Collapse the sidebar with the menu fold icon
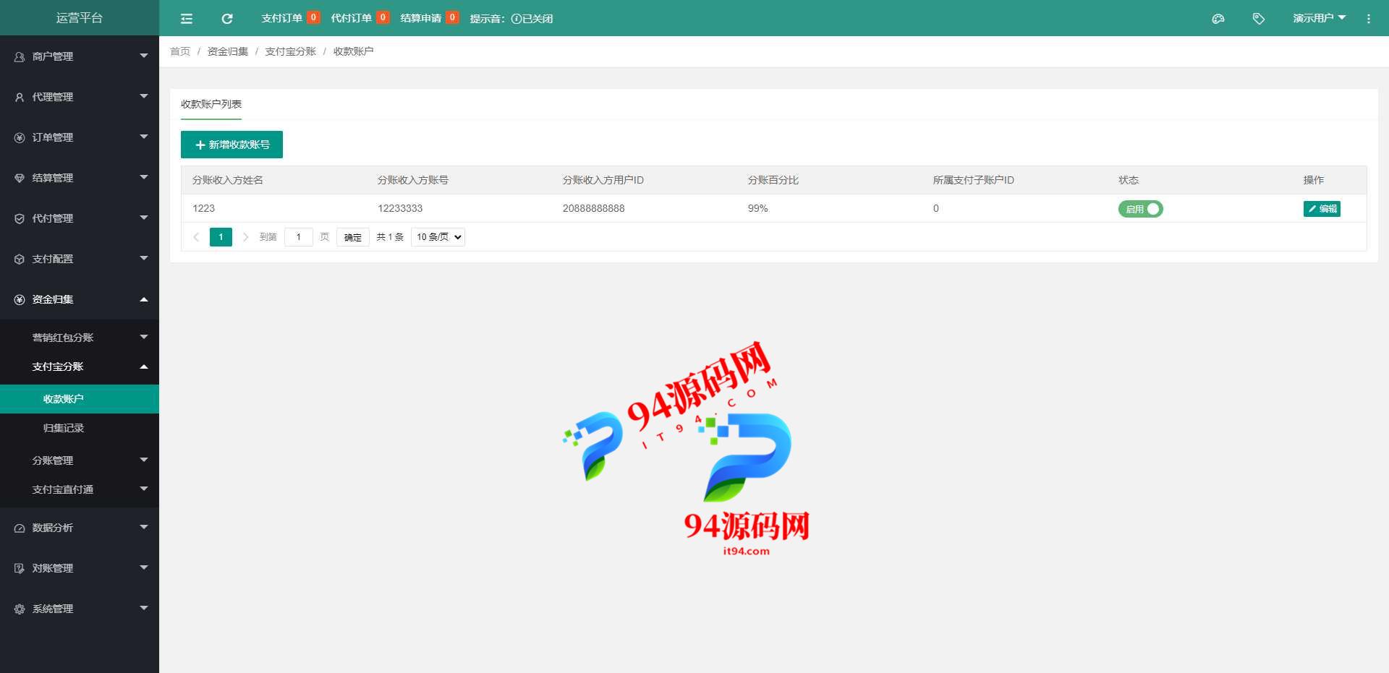The image size is (1389, 673). click(187, 19)
